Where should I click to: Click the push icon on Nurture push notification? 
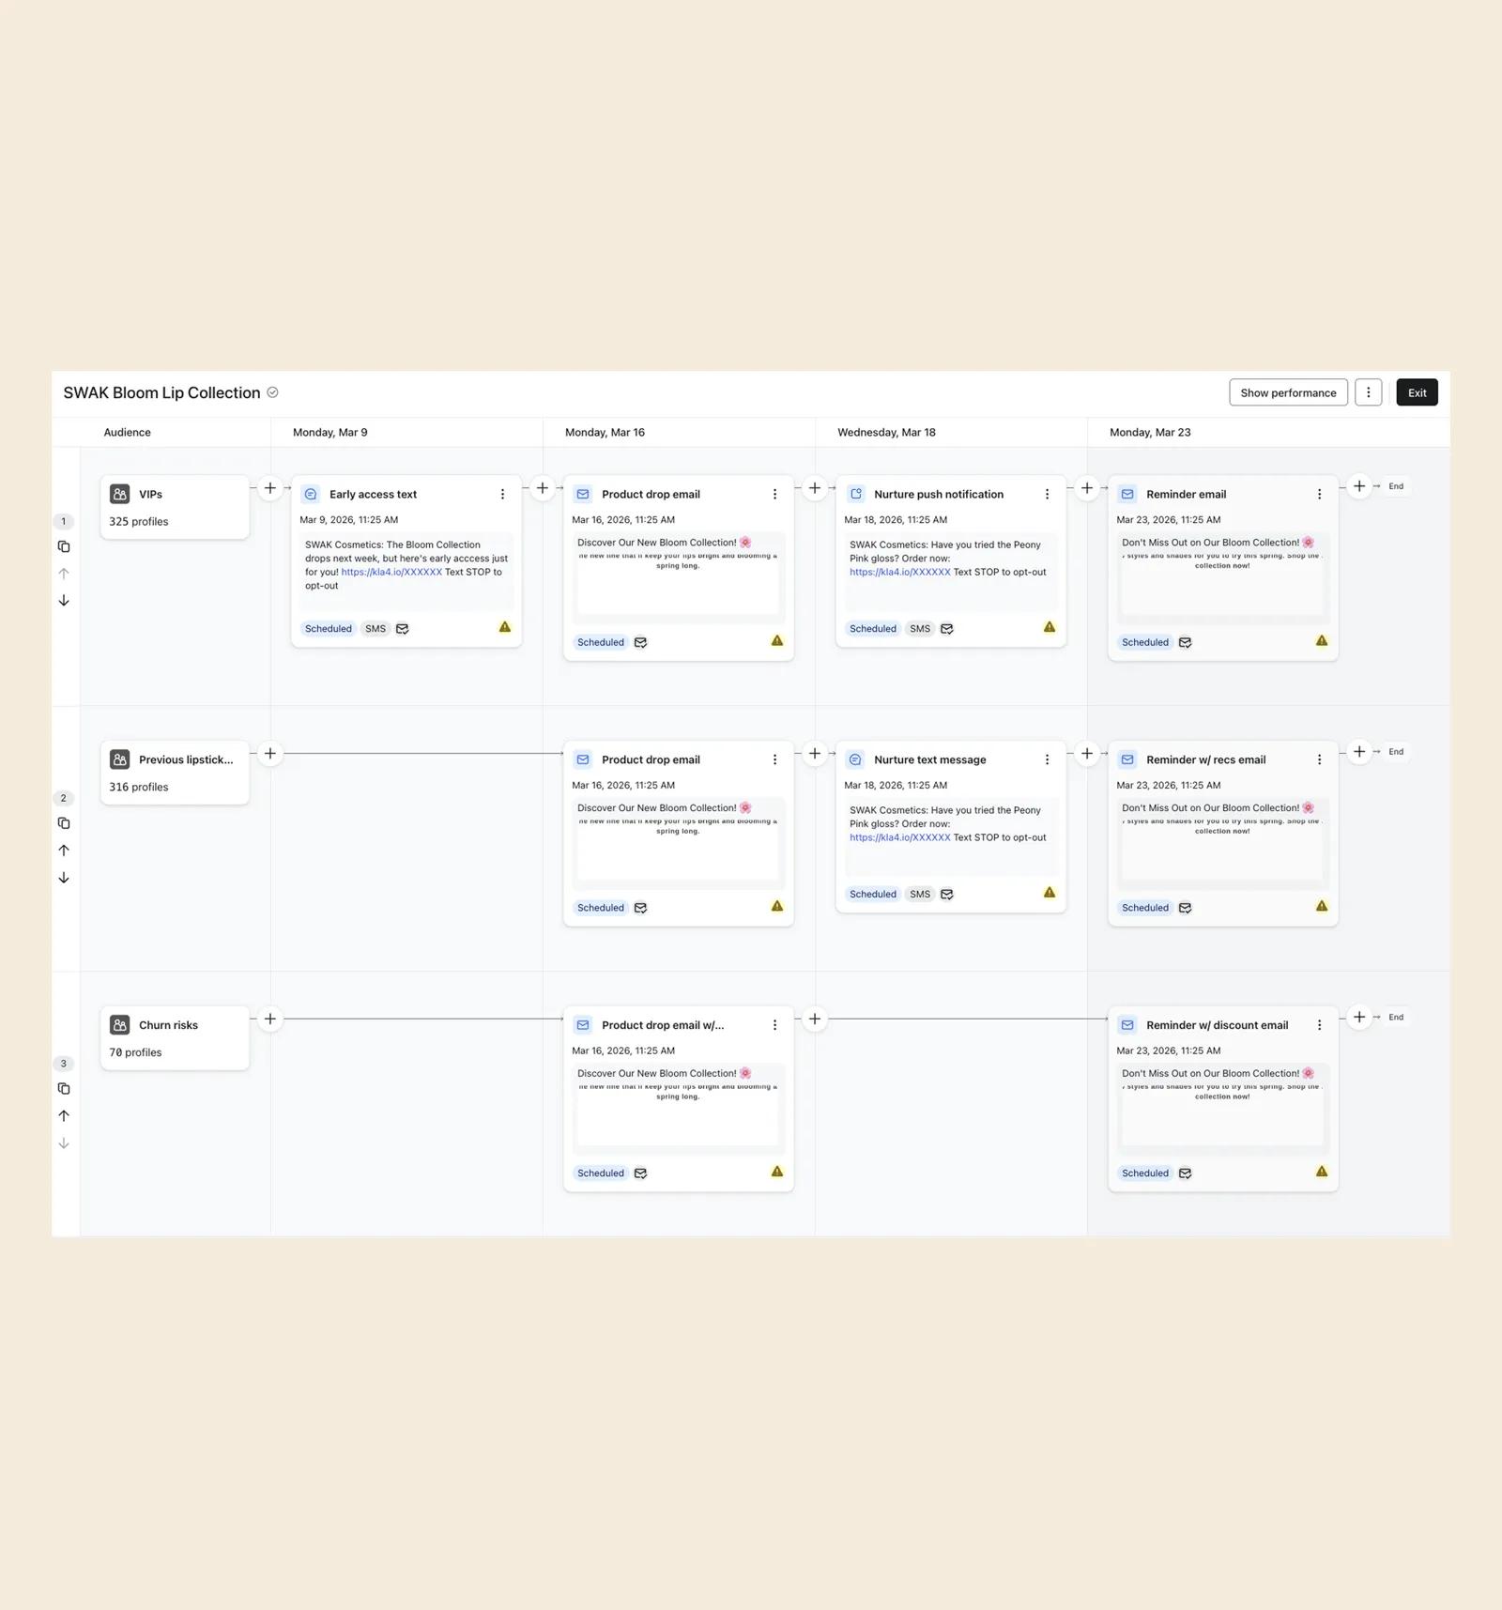point(855,494)
